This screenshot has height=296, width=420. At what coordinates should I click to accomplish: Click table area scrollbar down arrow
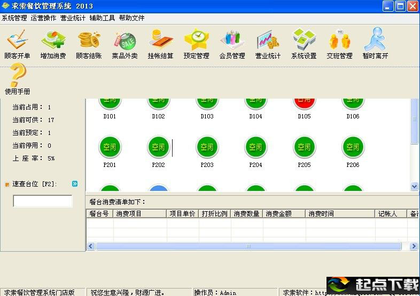pos(414,186)
